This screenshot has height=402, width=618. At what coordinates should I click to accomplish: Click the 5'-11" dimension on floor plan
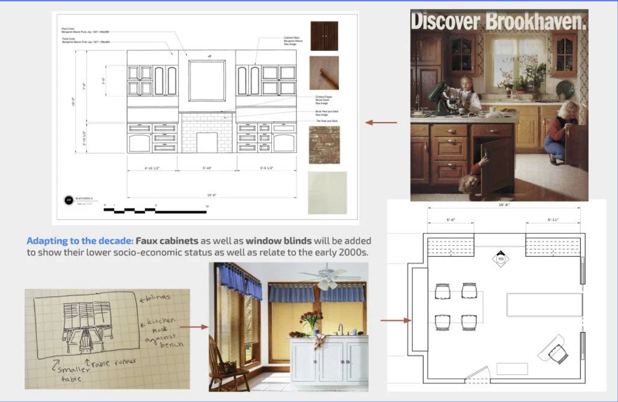[x=553, y=220]
